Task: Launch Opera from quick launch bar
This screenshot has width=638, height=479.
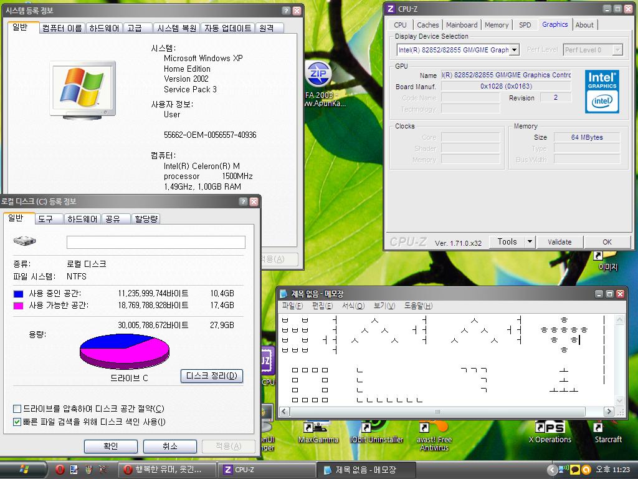Action: click(60, 470)
